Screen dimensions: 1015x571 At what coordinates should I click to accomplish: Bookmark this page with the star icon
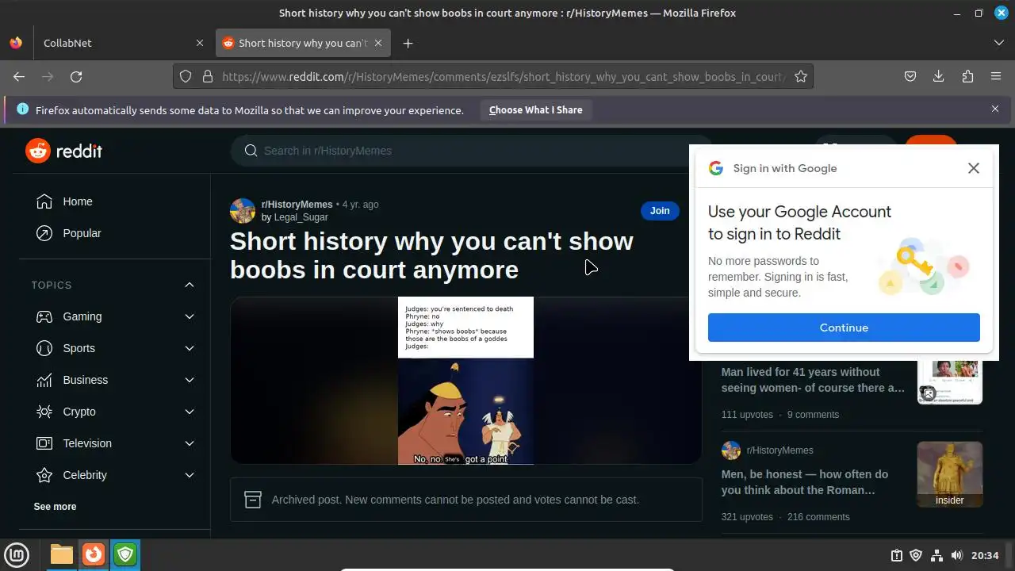801,76
